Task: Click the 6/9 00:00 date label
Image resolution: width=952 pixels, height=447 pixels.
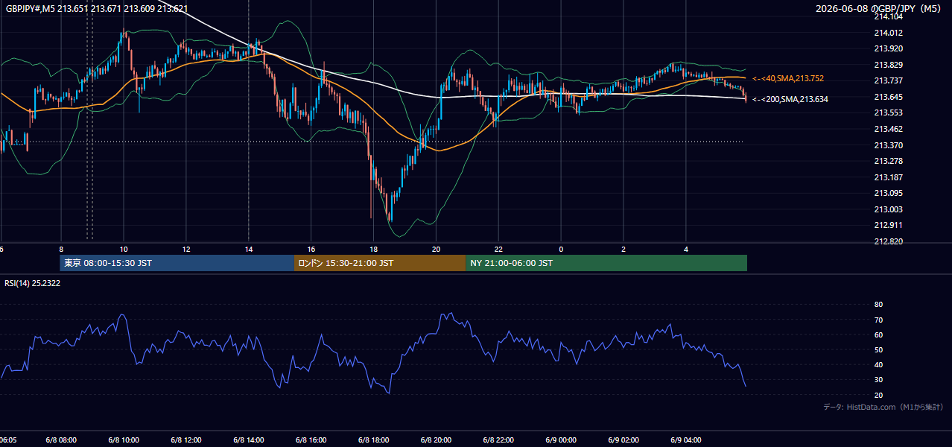Action: point(561,440)
